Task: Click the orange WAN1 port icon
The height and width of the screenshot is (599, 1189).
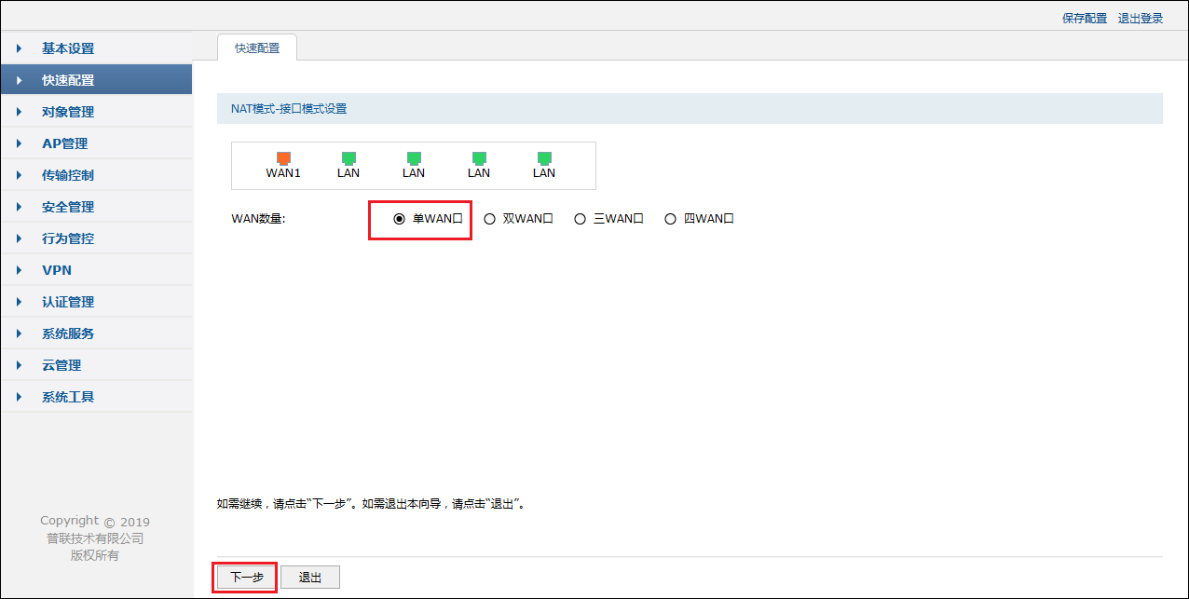Action: [x=283, y=158]
